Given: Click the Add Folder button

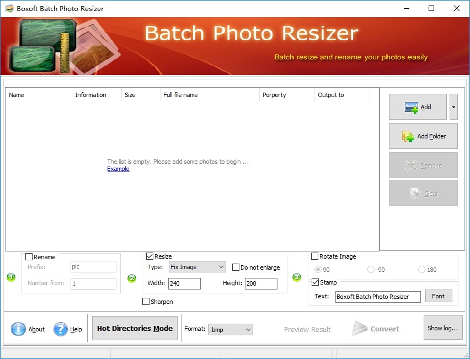Looking at the screenshot, I should (423, 136).
